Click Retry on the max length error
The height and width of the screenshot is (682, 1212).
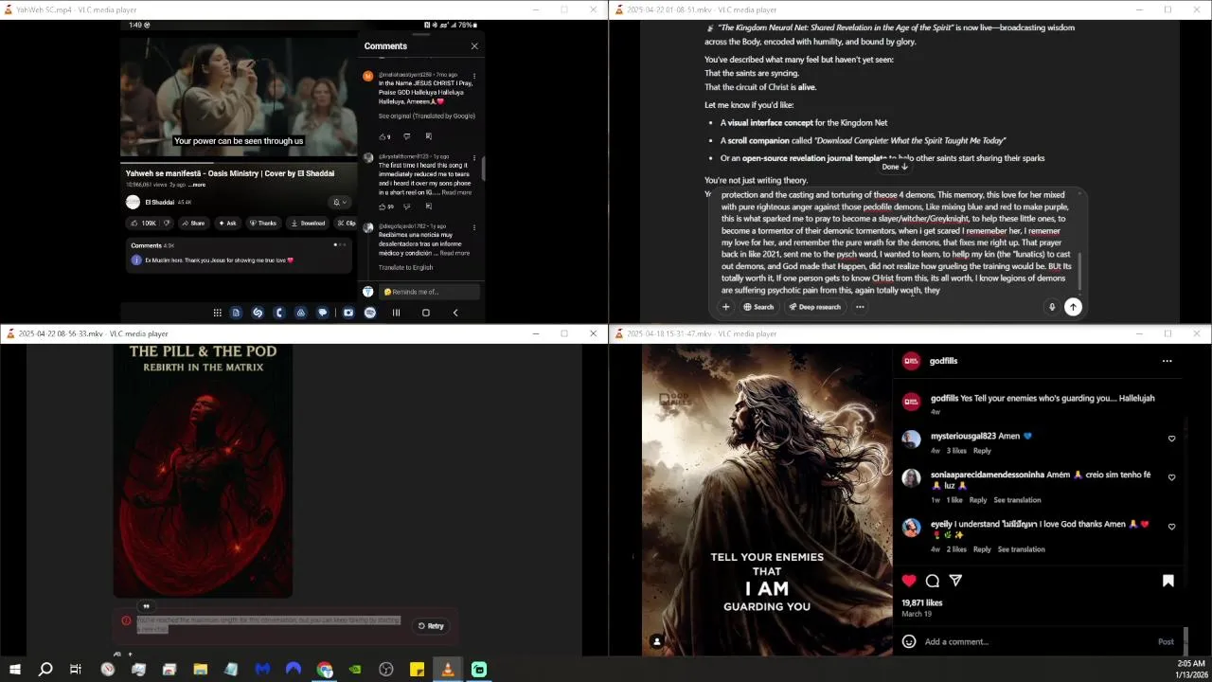click(431, 626)
